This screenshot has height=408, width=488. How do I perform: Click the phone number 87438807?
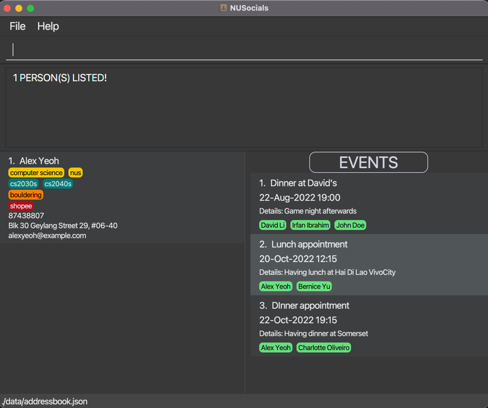coord(26,215)
